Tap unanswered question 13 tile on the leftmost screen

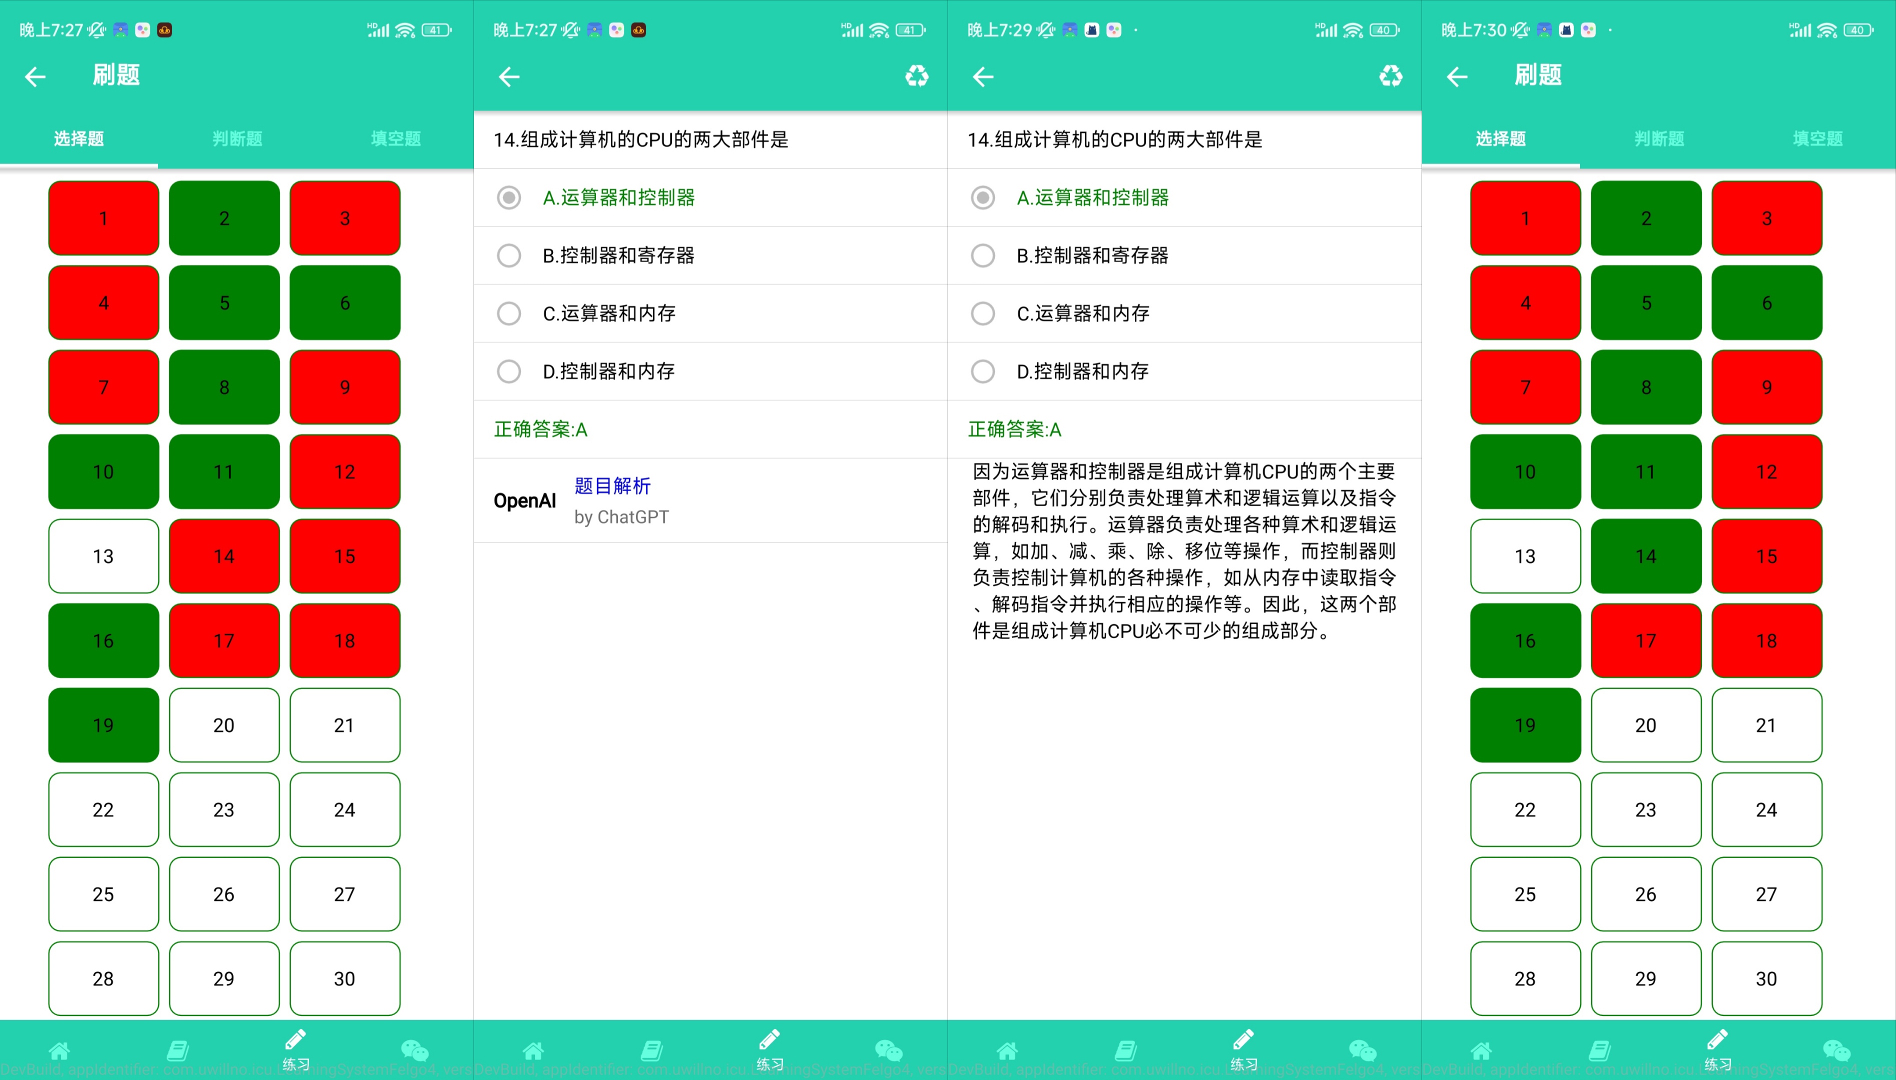coord(103,556)
